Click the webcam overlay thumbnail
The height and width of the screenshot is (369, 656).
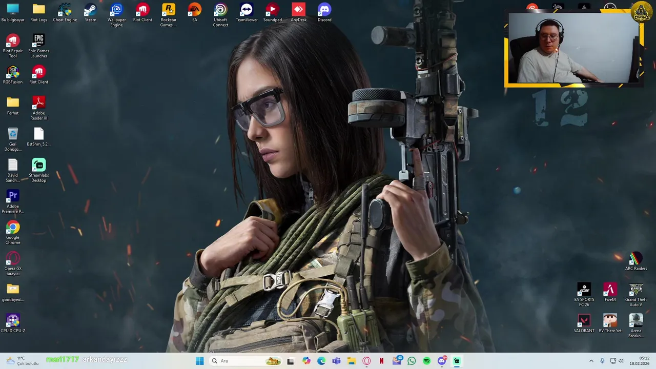point(574,49)
